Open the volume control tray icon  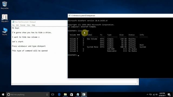pos(157,95)
